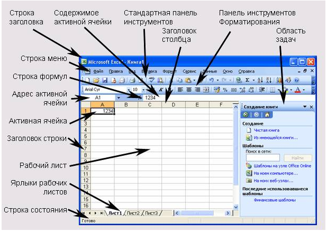Apply comma style (000) icon
The height and width of the screenshot is (231, 327).
click(x=233, y=90)
